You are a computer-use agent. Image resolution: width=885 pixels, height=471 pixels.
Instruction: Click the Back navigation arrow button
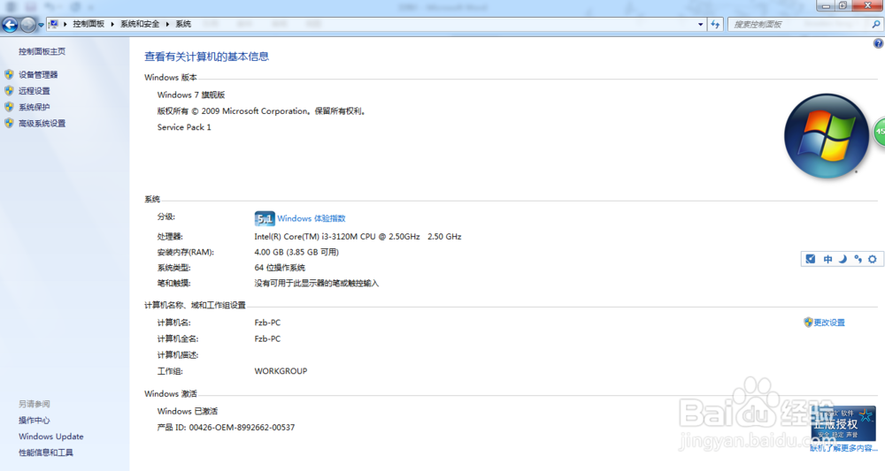(10, 24)
